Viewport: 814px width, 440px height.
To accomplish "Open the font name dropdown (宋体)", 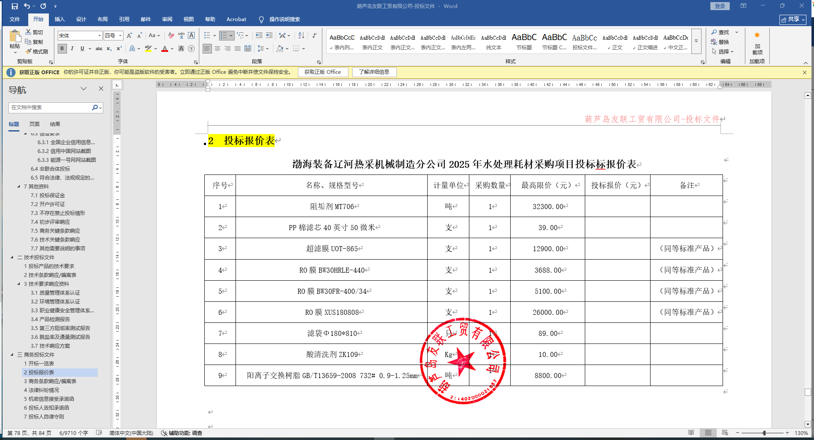I will [x=99, y=36].
